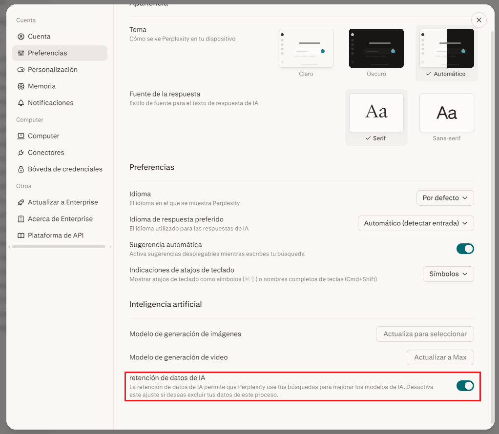Disable the Sugerencia automática toggle

pyautogui.click(x=465, y=249)
